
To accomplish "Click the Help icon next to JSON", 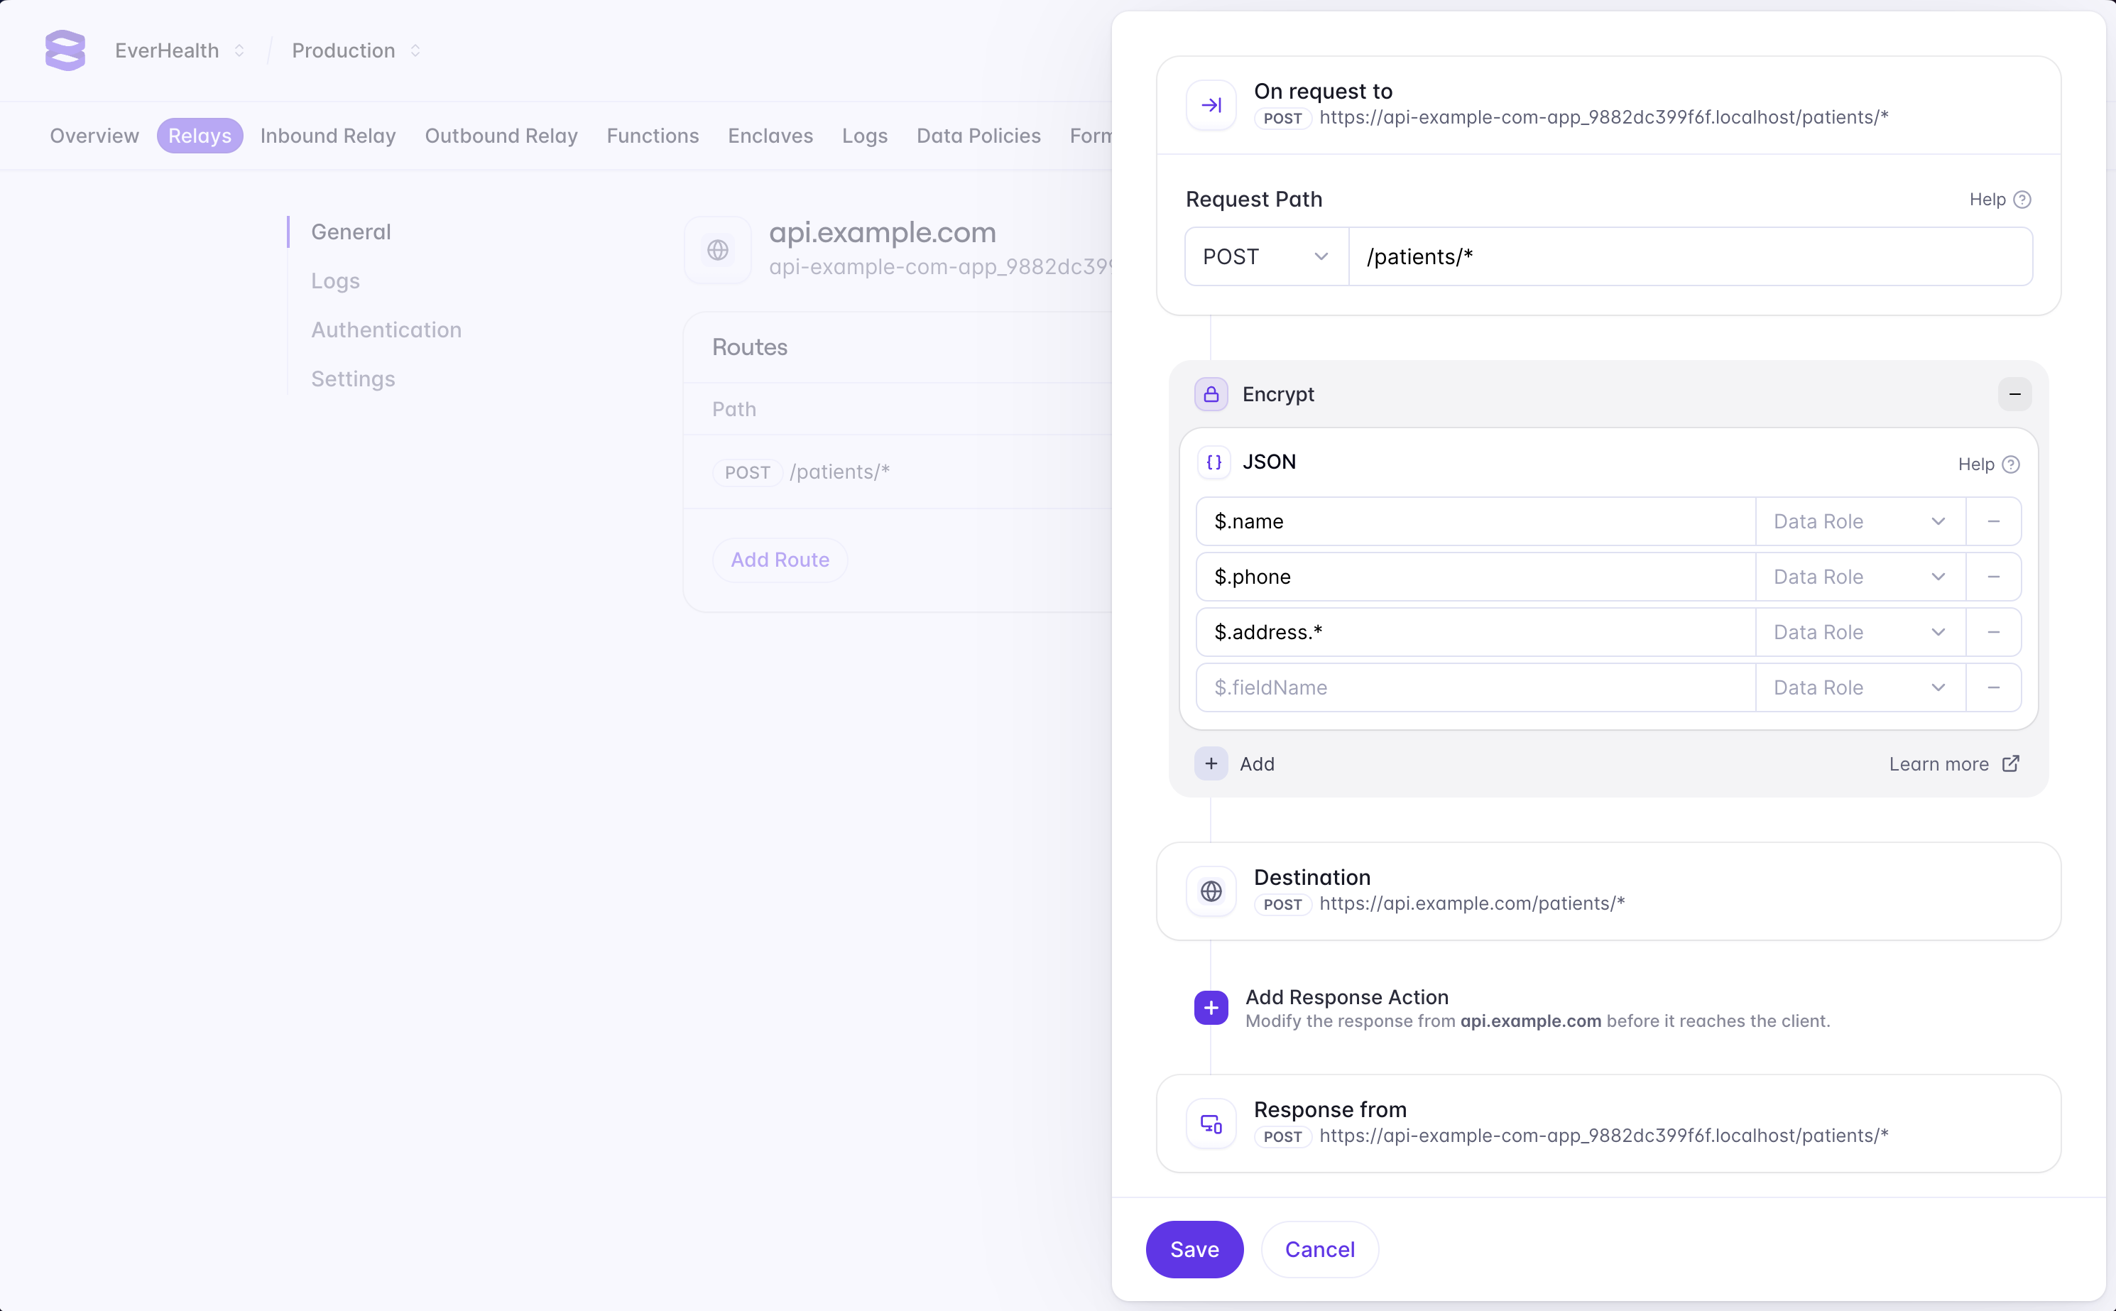I will (2010, 463).
